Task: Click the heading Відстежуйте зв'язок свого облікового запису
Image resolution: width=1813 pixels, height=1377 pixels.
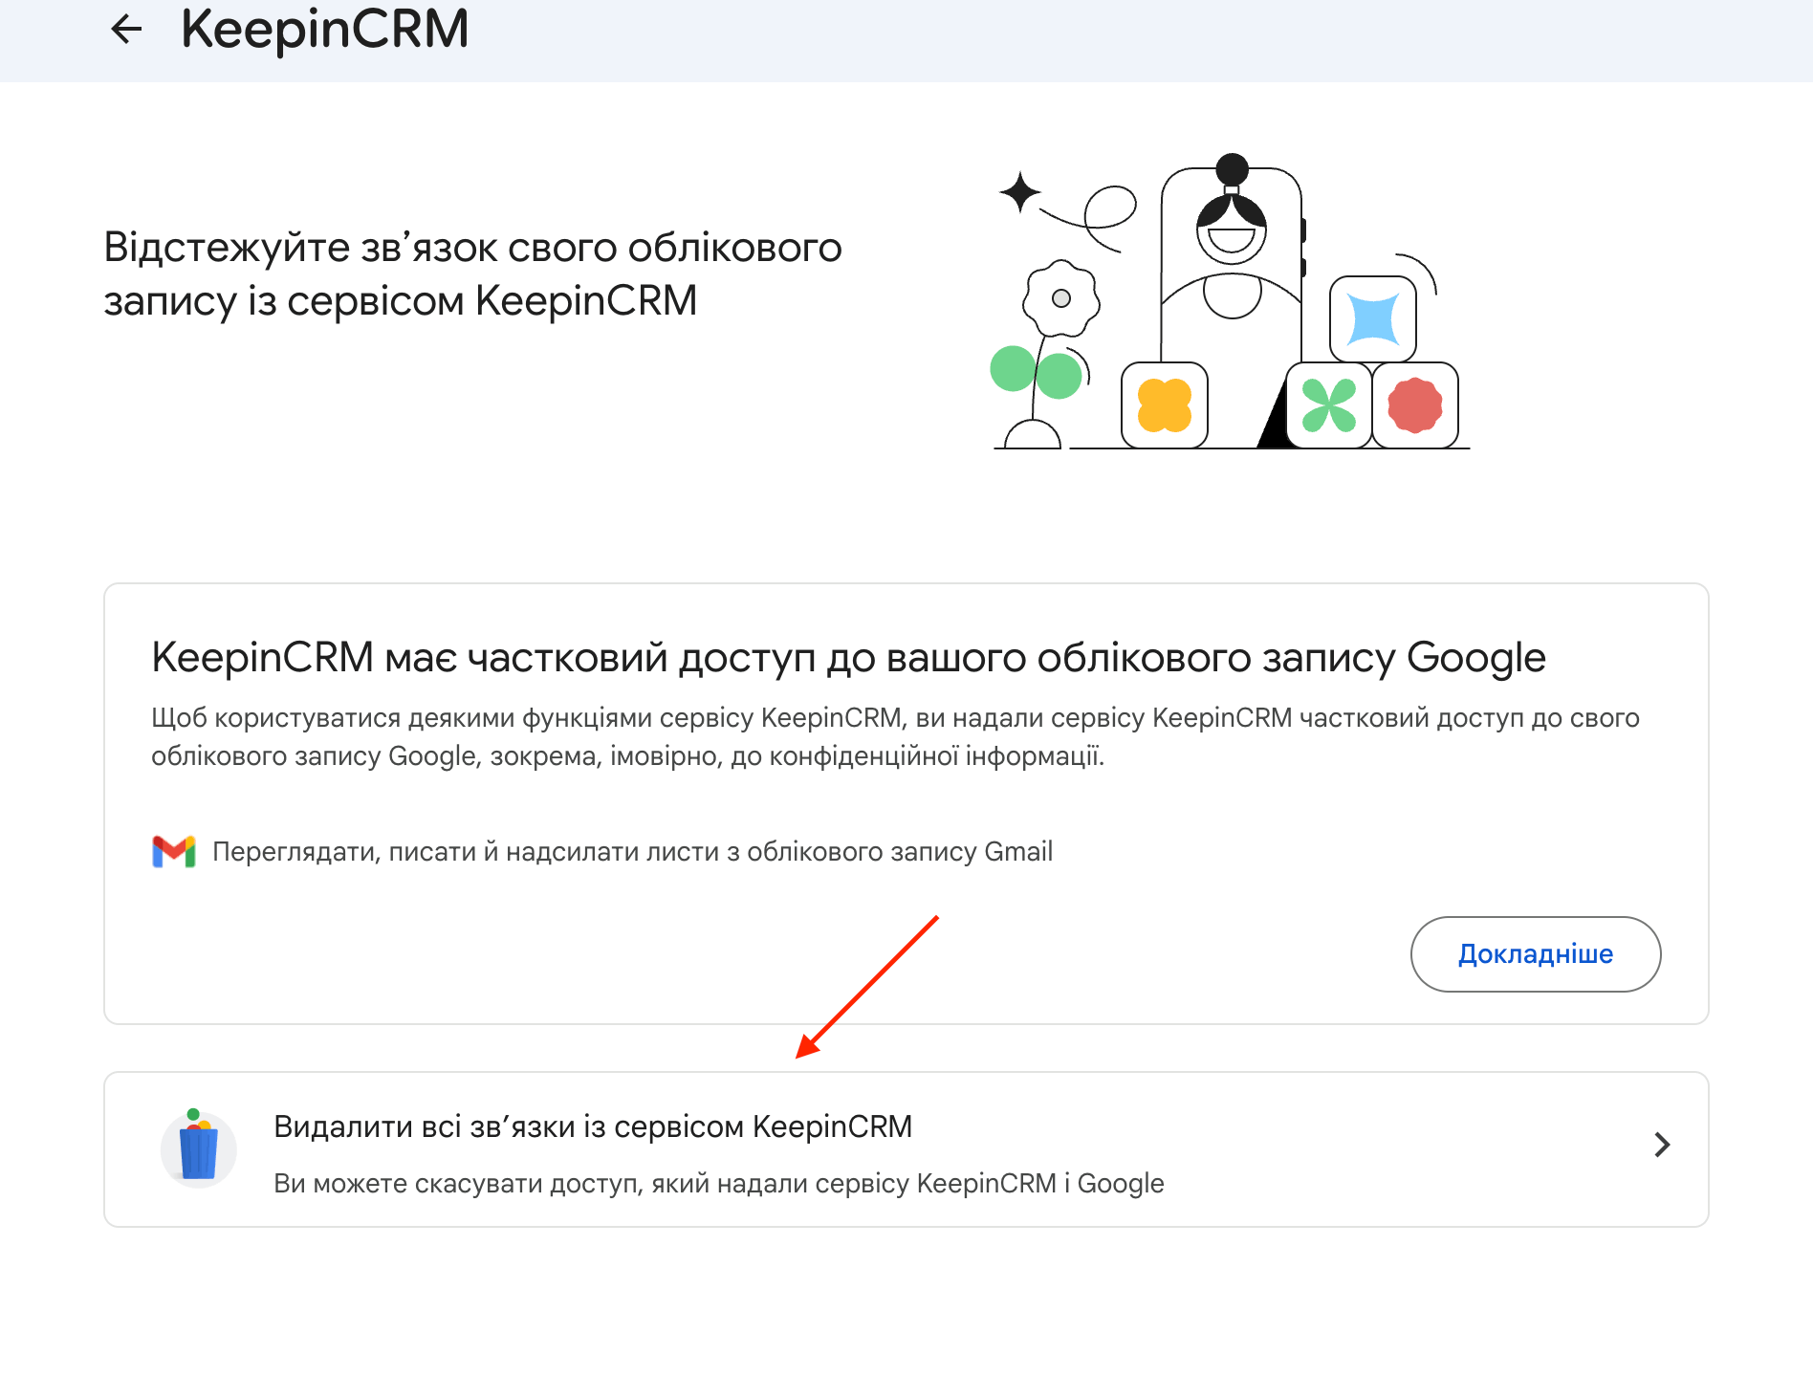Action: point(472,273)
